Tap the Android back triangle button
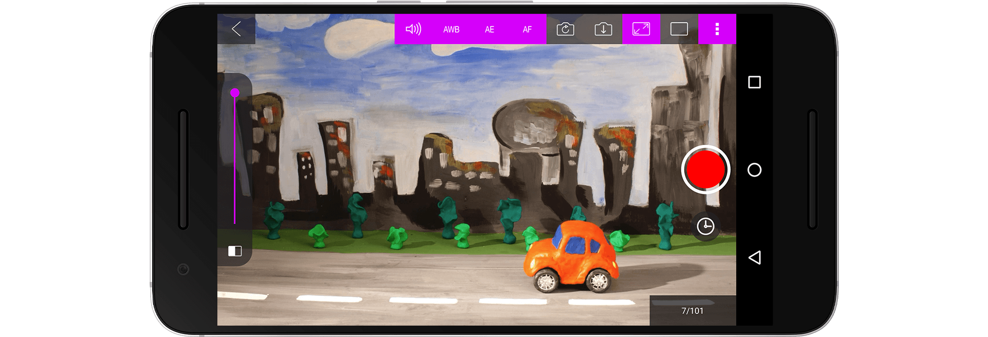 (754, 257)
